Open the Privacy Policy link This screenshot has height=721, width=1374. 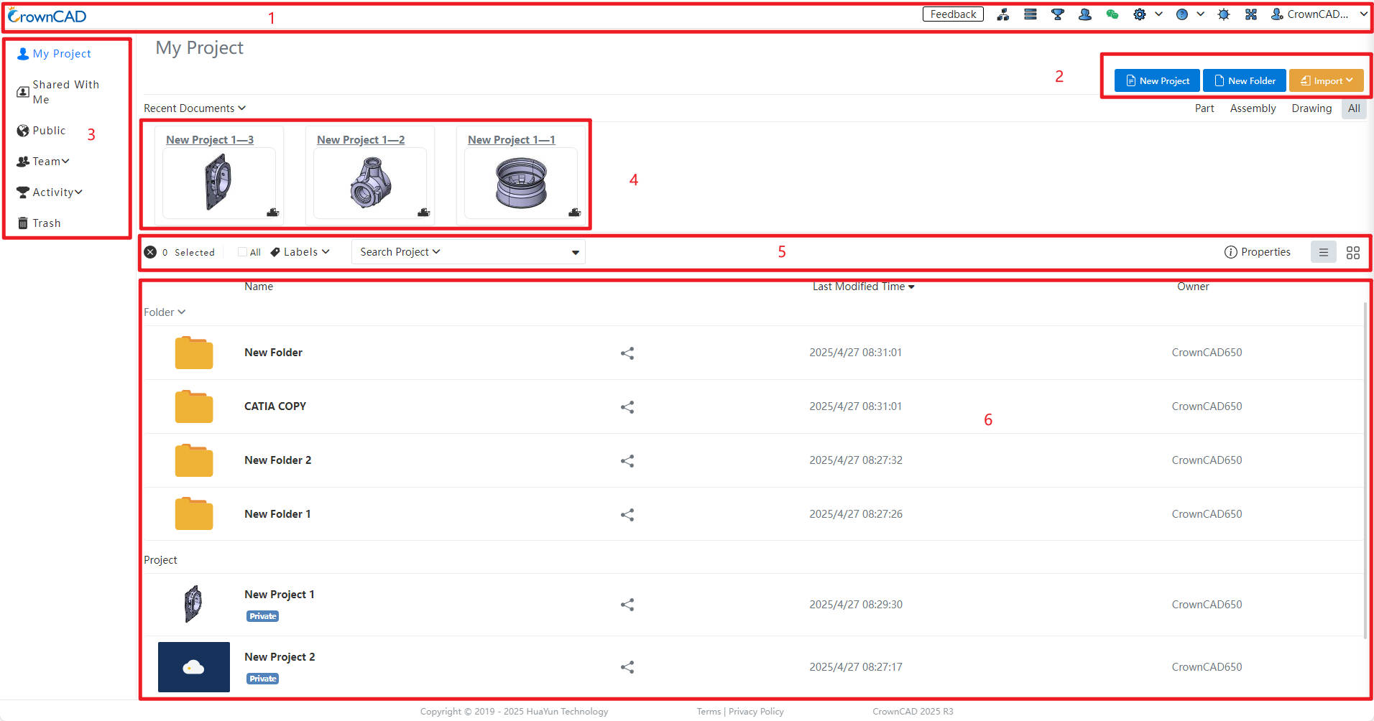point(756,712)
